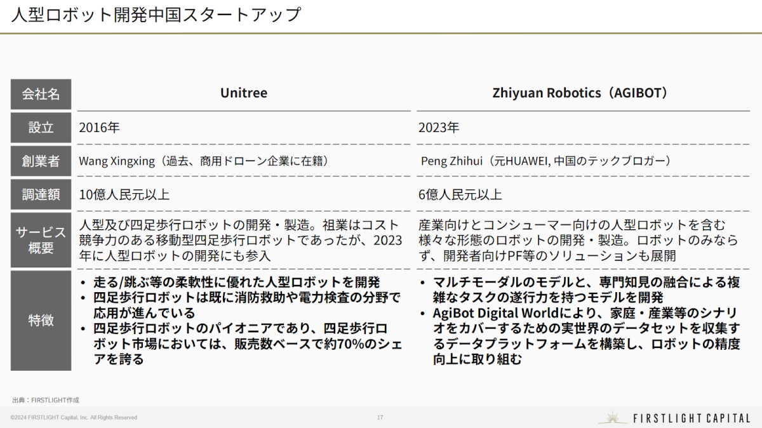Viewport: 762px width, 428px height.
Task: Select the 会社名 row header
Action: [41, 94]
